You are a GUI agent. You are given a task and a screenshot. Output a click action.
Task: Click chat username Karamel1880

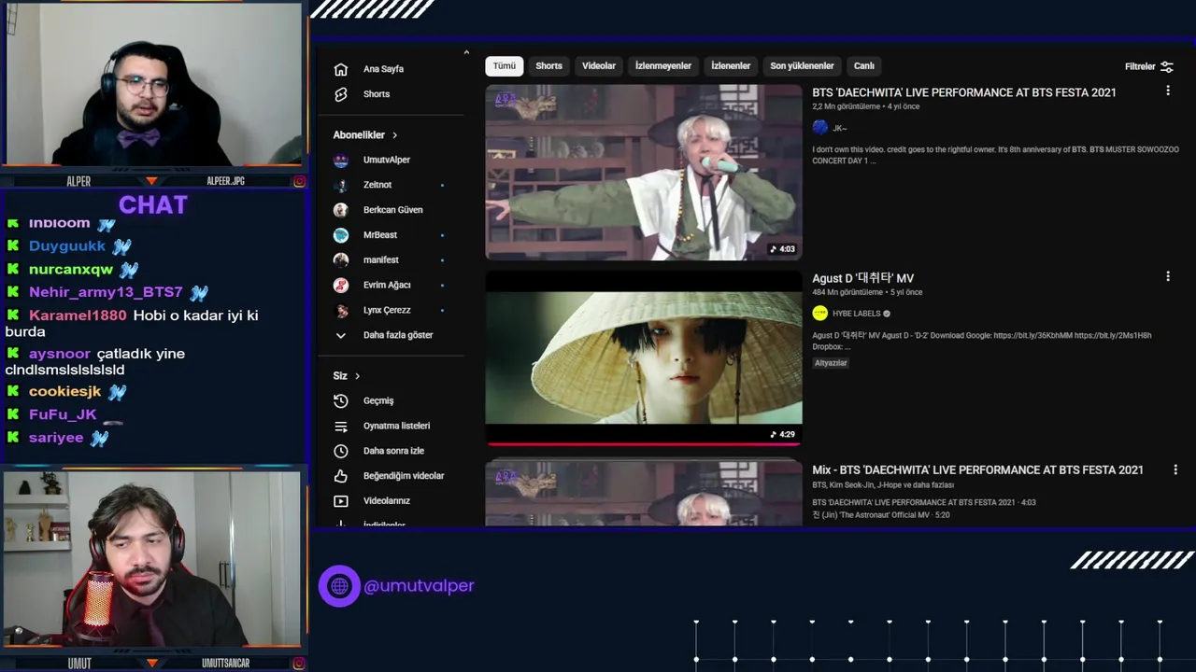click(x=78, y=315)
